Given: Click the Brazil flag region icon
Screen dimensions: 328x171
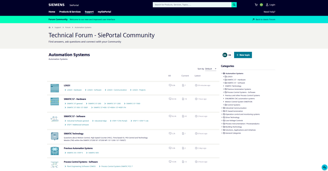Looking at the screenshot, I should pyautogui.click(x=261, y=5).
